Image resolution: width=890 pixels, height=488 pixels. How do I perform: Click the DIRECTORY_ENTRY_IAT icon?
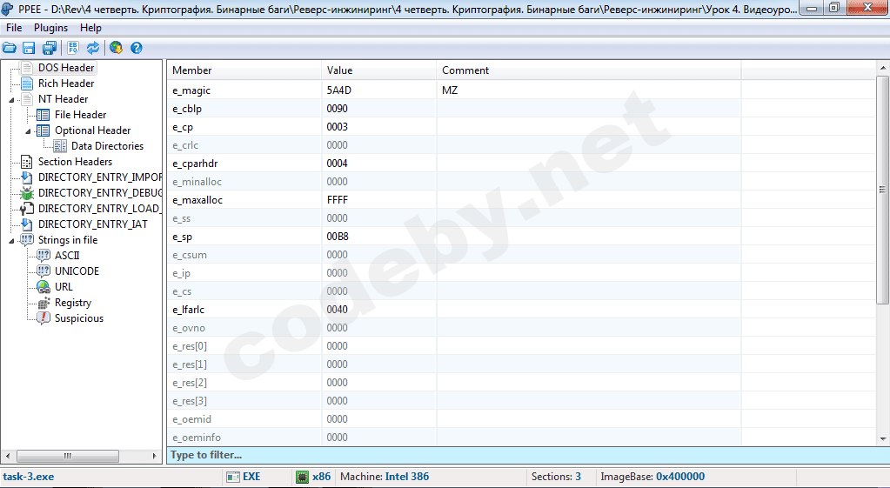26,224
